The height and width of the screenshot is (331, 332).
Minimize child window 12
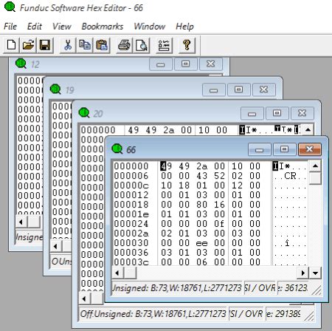[161, 64]
